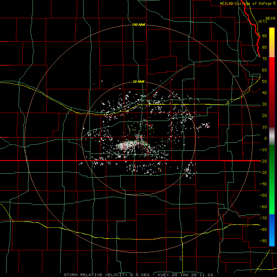The width and height of the screenshot is (277, 277).
Task: Click the NEXLAB-College of DuPage header text
Action: [x=246, y=3]
